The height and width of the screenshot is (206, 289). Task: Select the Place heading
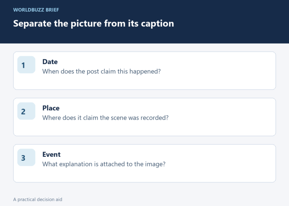pyautogui.click(x=51, y=108)
